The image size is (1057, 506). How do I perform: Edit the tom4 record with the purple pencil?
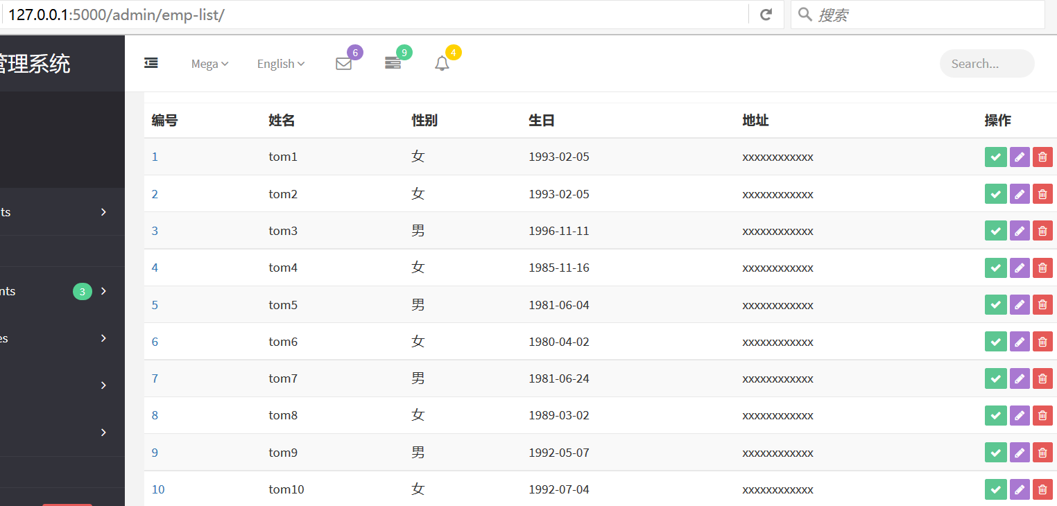1020,268
